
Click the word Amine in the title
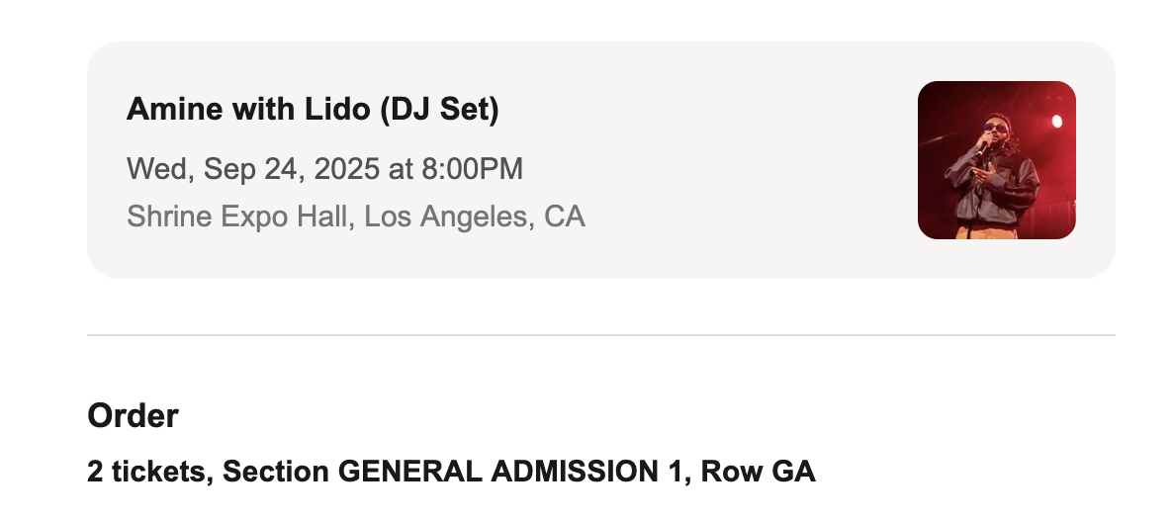(174, 109)
